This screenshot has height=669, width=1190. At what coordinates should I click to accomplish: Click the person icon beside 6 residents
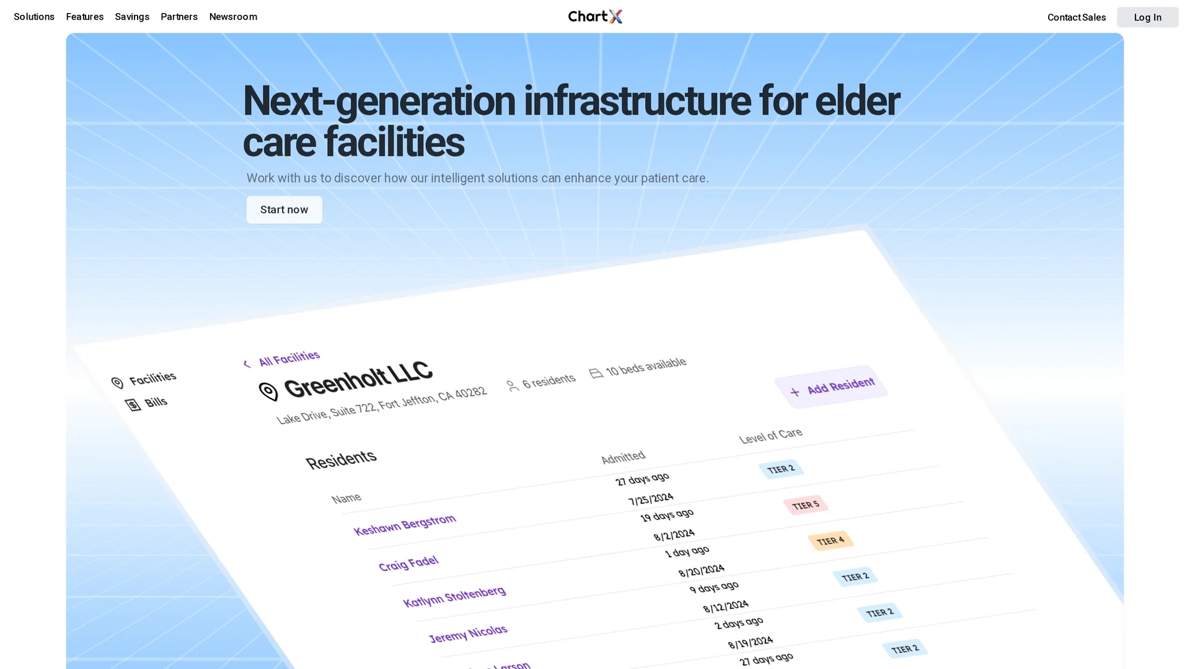coord(512,387)
